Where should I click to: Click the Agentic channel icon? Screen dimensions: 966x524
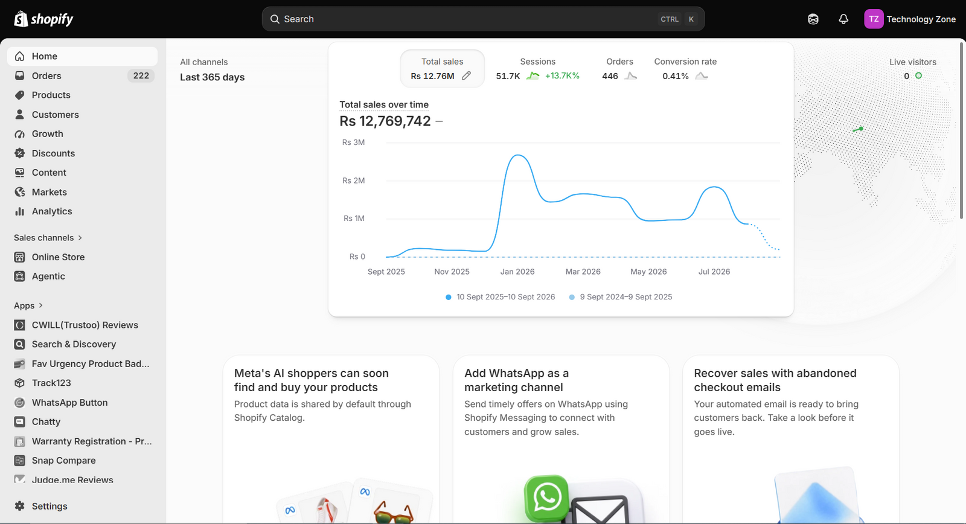(20, 276)
